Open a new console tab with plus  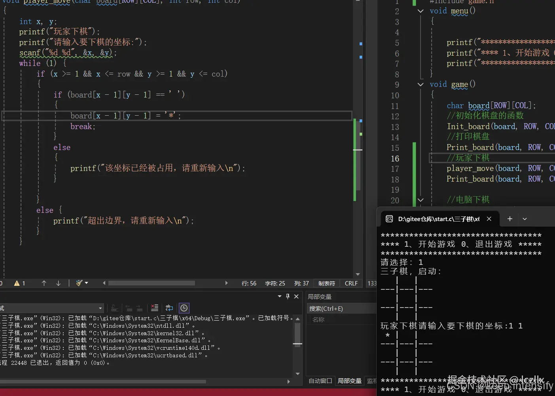[510, 219]
